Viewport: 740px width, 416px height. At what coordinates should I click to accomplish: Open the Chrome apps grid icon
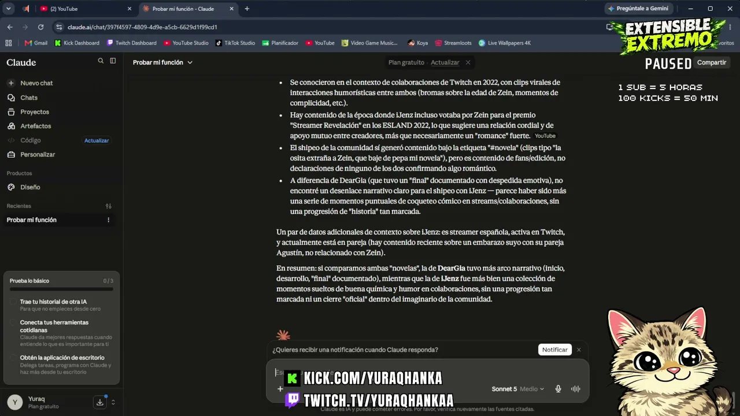pyautogui.click(x=8, y=43)
